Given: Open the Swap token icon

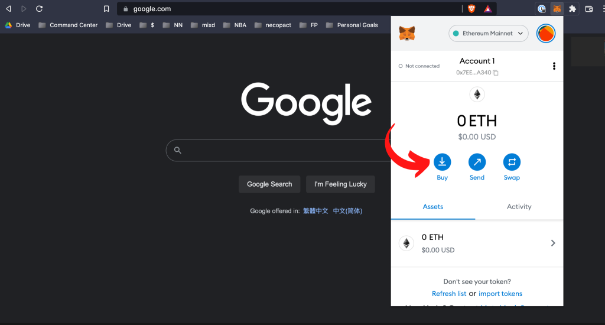Looking at the screenshot, I should 512,162.
